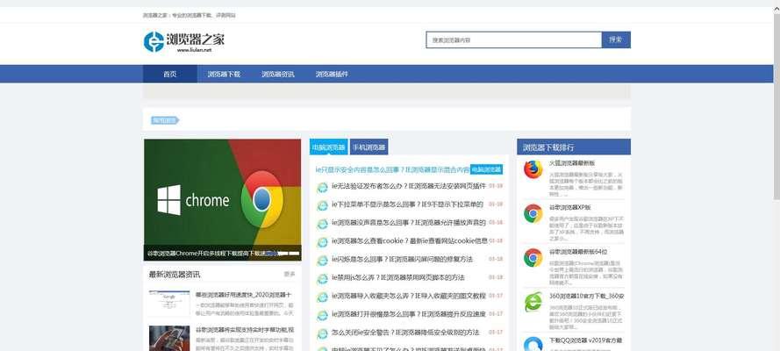The width and height of the screenshot is (780, 351).
Task: Click thumbnail for 哪些浏览器好用速度快 news
Action: pyautogui.click(x=169, y=304)
